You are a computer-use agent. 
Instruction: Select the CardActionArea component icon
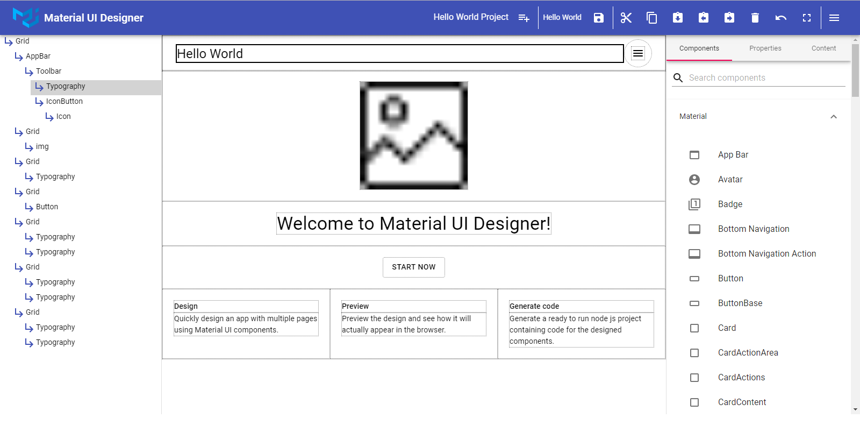coord(694,353)
